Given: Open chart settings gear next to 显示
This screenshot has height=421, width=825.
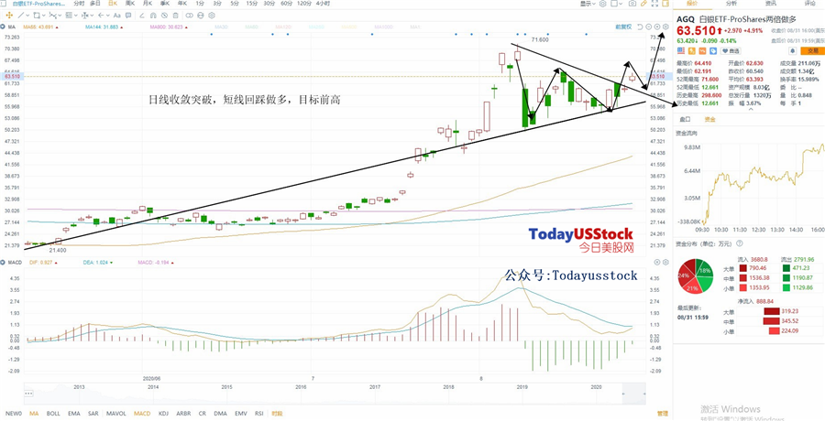Looking at the screenshot, I should click(x=602, y=4).
